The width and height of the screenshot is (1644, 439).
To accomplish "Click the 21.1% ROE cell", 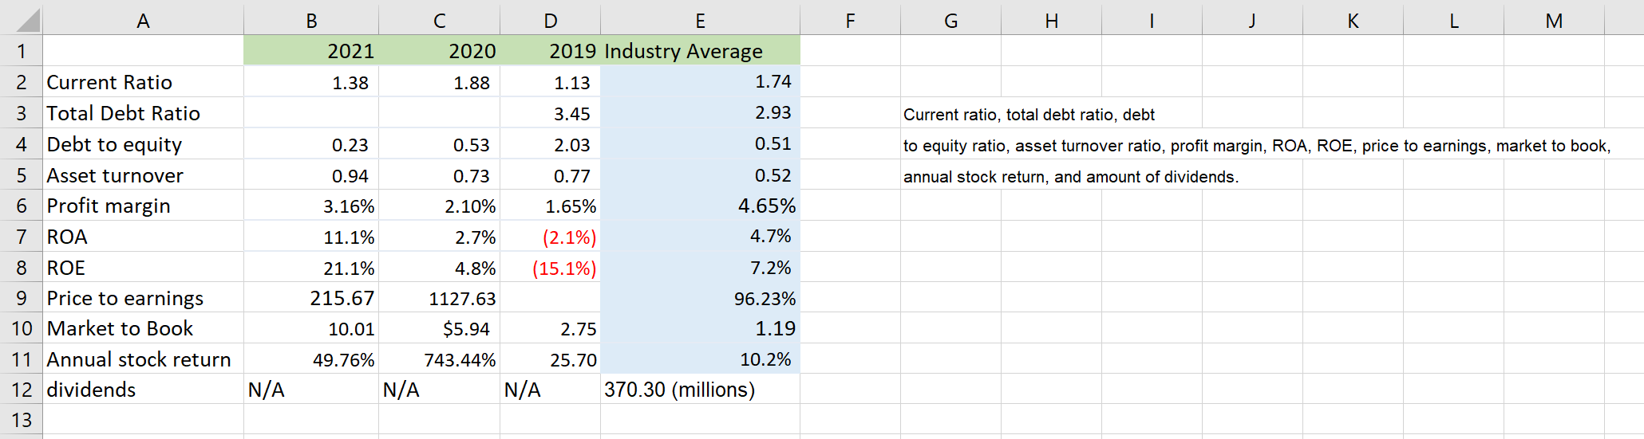I will (311, 268).
